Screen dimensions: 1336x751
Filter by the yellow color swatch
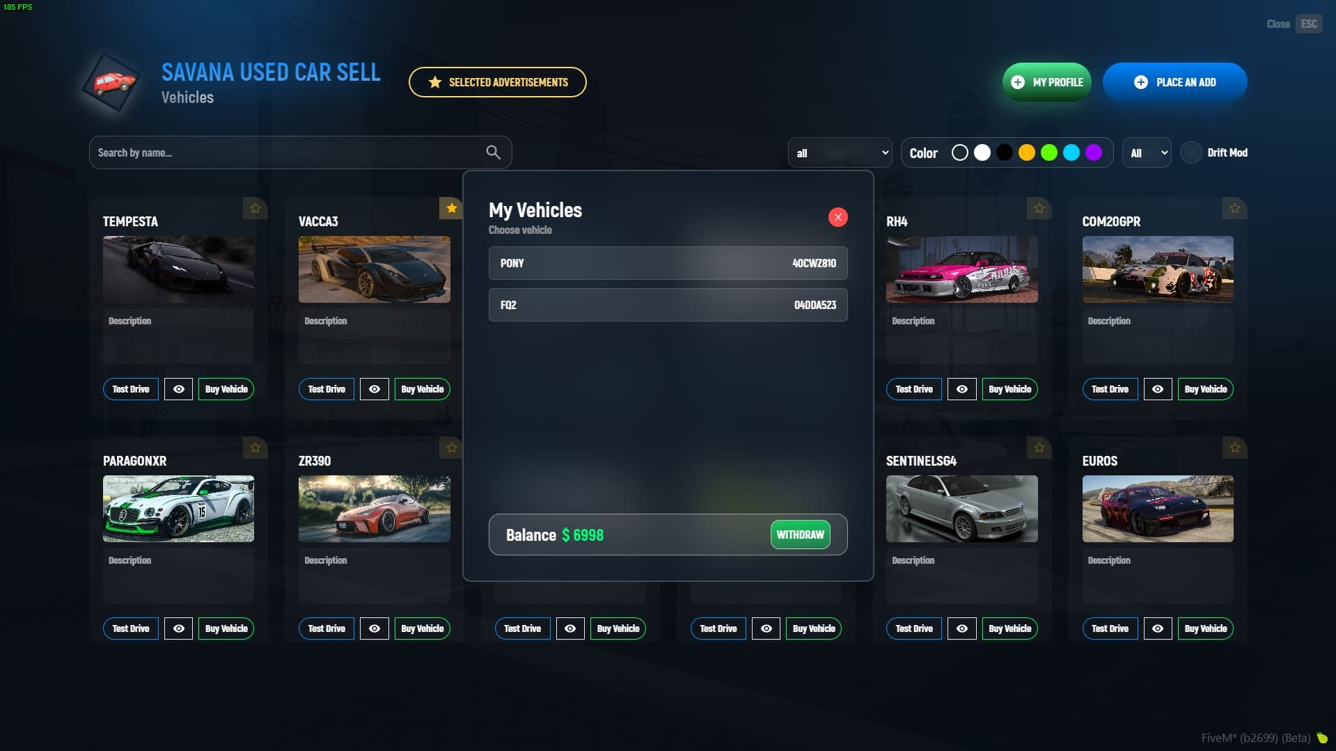(1026, 152)
